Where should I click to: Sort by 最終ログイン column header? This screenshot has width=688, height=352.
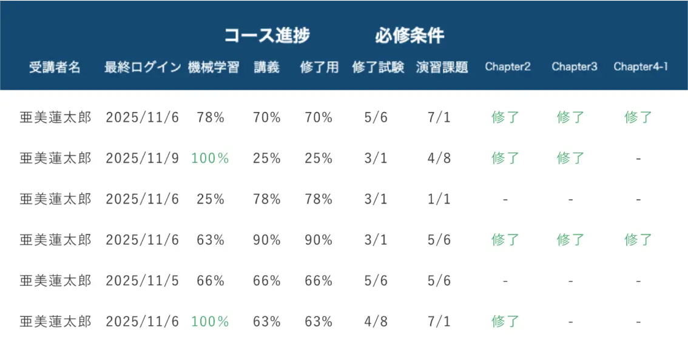143,67
